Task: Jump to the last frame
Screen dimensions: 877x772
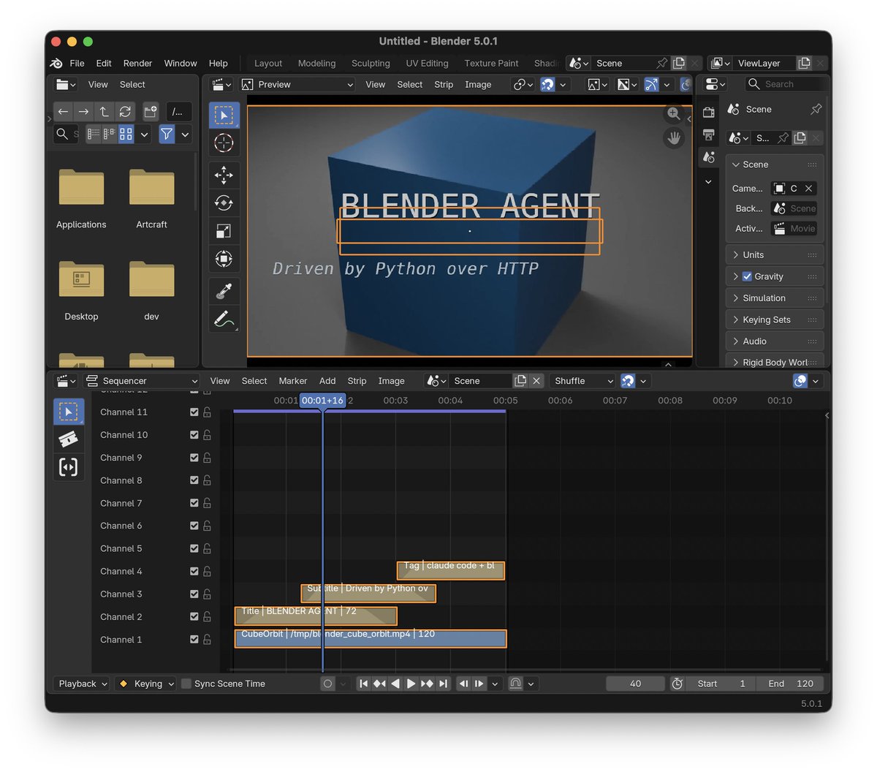Action: (443, 684)
